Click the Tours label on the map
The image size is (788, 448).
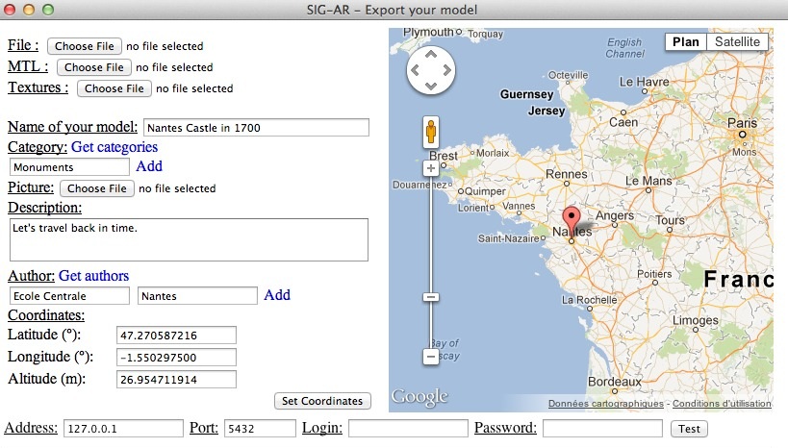click(x=670, y=220)
